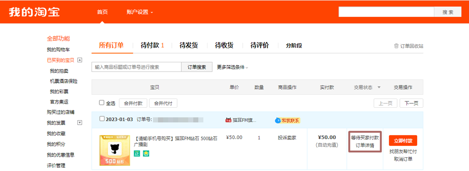The image size is (469, 171).
Task: Click the 搜索 button in header
Action: [448, 12]
